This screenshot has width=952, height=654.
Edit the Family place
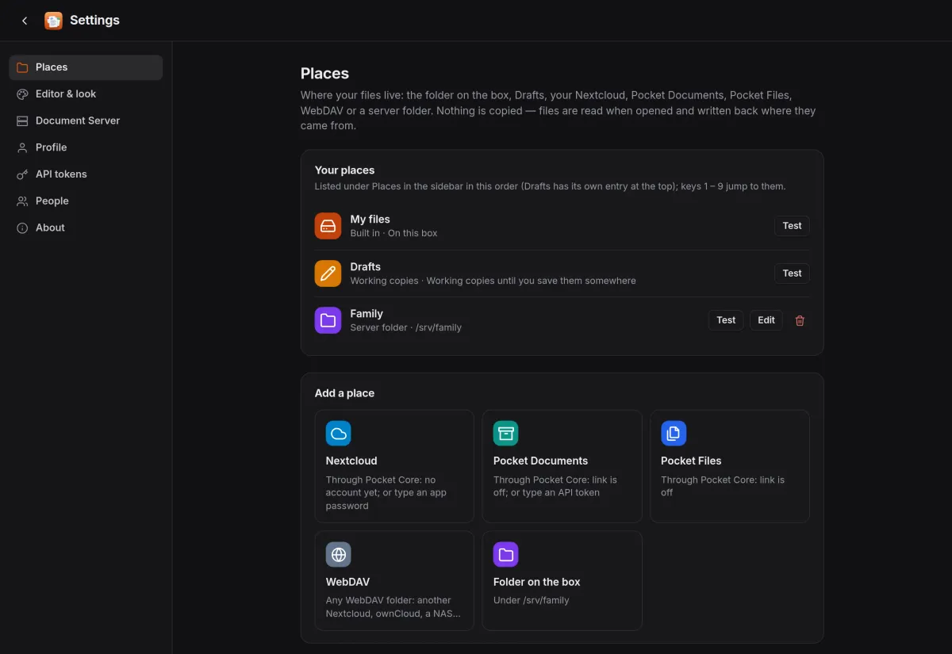tap(766, 320)
